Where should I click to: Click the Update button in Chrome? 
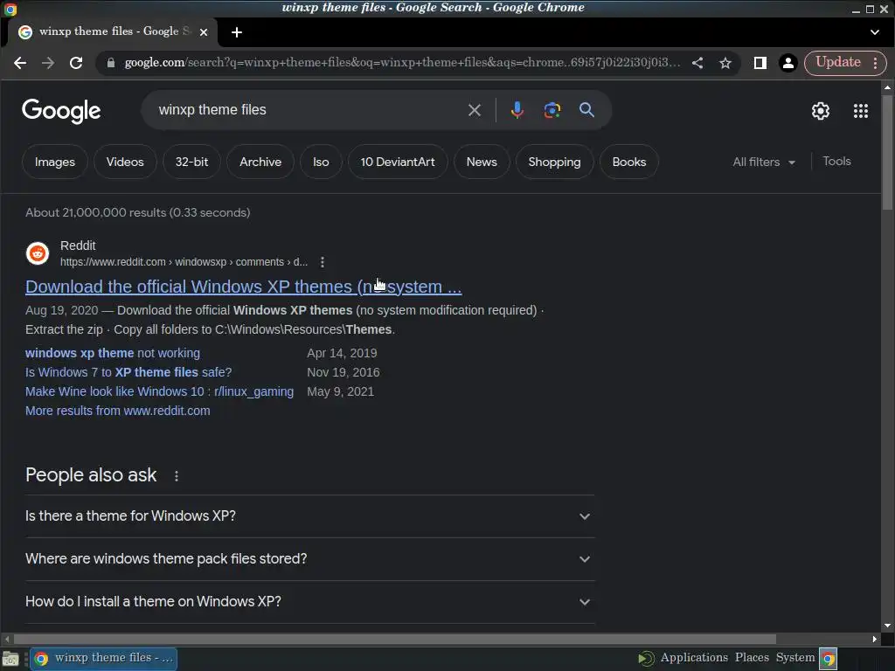click(x=838, y=62)
